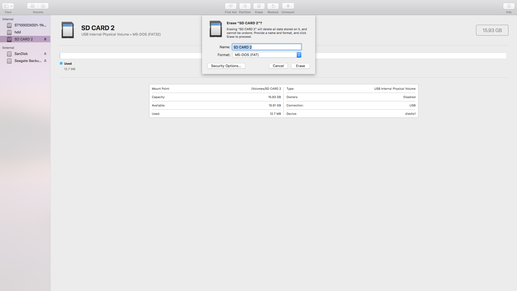Click the 15.93 GB capacity button
This screenshot has width=517, height=291.
[492, 30]
